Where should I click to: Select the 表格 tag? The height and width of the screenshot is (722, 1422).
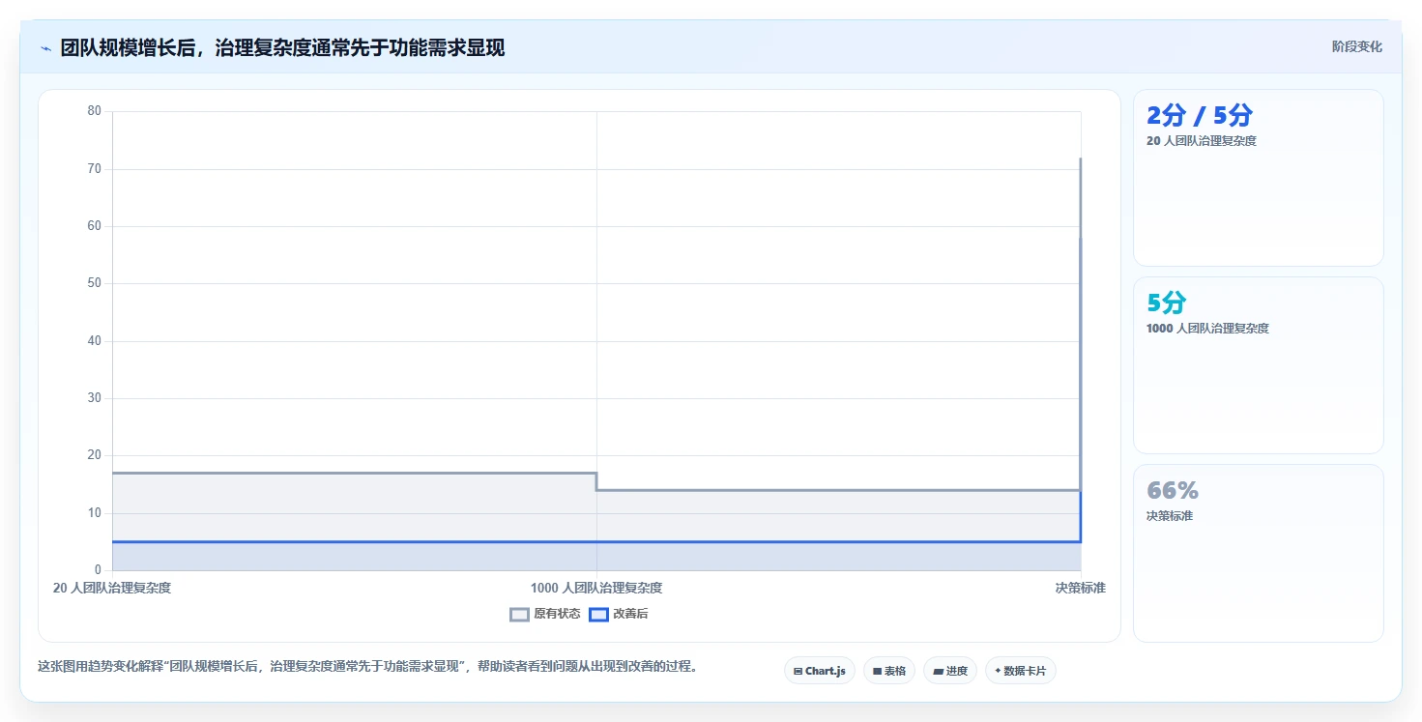(x=888, y=671)
